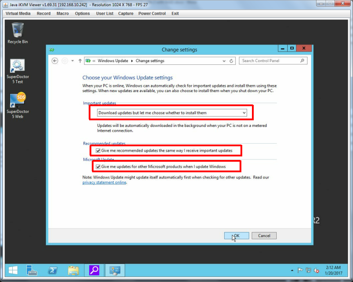Open the Action Center flag icon
Image resolution: width=353 pixels, height=282 pixels.
click(300, 270)
